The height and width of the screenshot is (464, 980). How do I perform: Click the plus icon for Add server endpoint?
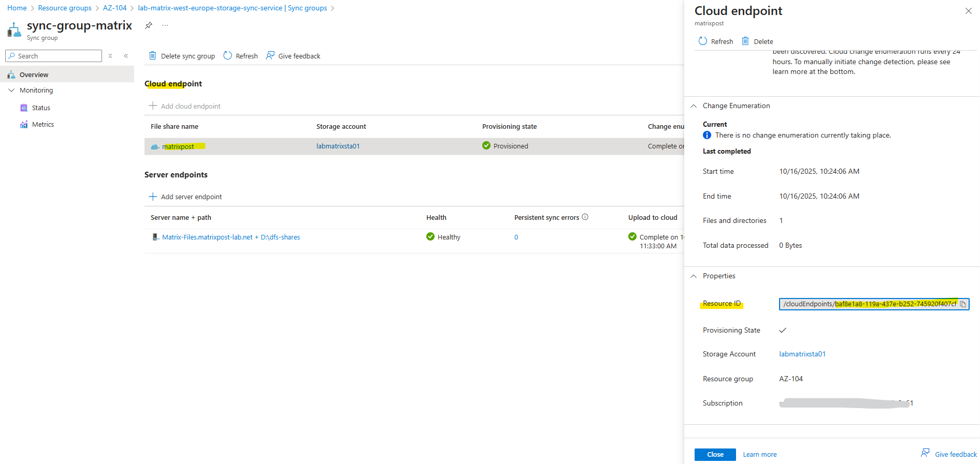click(153, 197)
